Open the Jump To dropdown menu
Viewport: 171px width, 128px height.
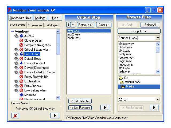click(139, 31)
